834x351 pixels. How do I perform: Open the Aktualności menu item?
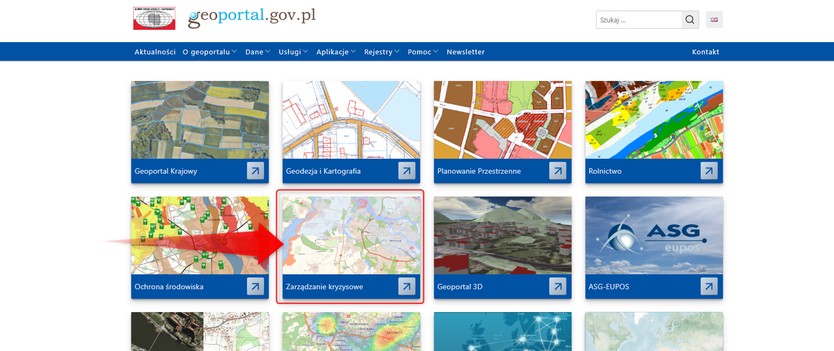click(x=155, y=52)
